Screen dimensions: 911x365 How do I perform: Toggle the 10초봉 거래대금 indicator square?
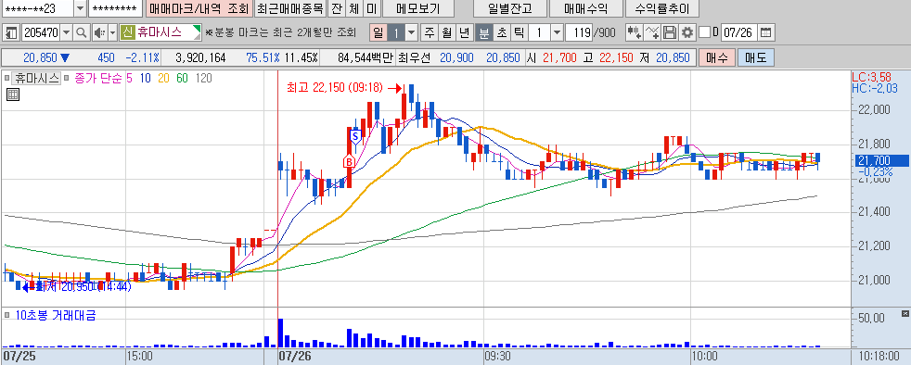(x=7, y=315)
